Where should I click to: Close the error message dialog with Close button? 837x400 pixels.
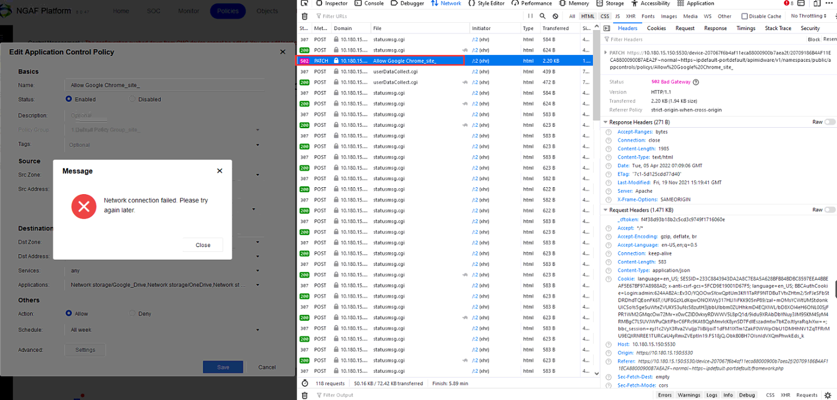203,245
